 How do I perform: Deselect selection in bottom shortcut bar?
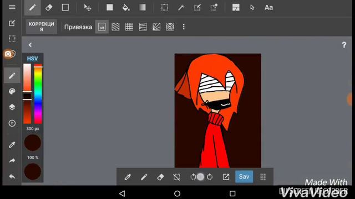(176, 177)
